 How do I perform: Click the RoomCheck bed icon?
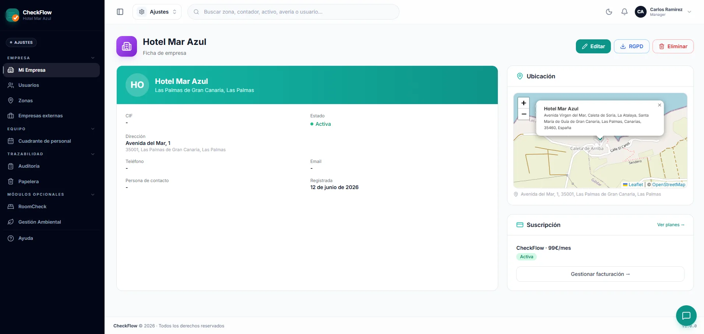coord(11,206)
